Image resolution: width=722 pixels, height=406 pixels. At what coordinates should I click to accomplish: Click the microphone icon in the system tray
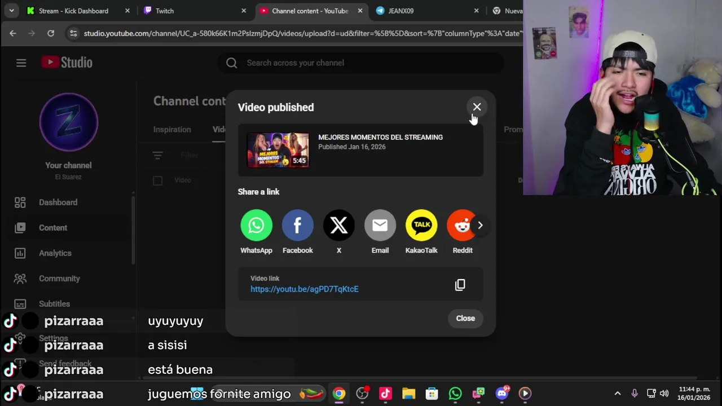[635, 394]
